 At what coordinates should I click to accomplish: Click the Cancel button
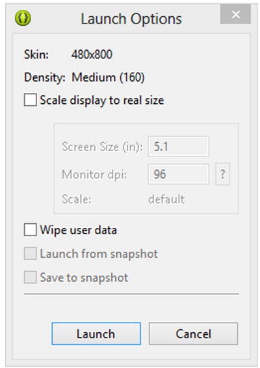193,334
